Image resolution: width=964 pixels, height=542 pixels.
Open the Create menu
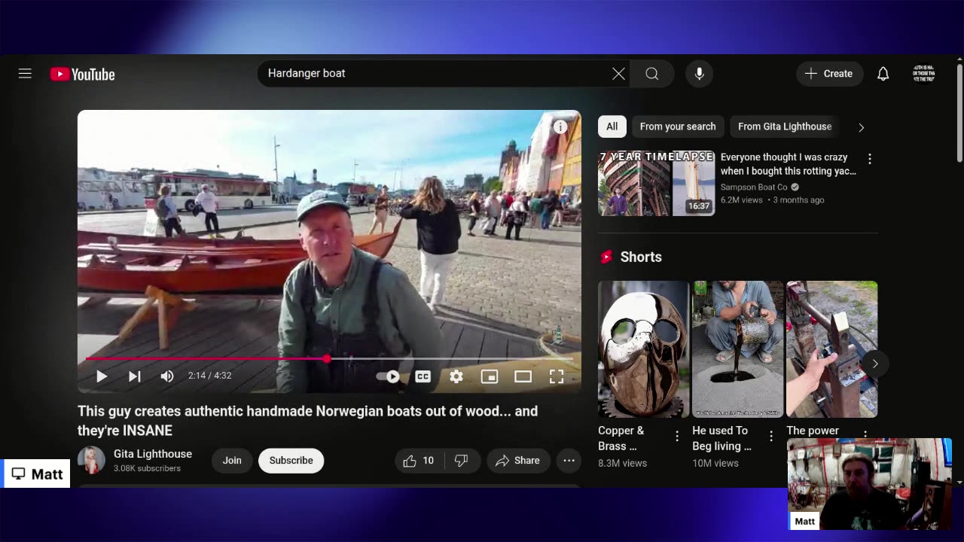(x=829, y=74)
